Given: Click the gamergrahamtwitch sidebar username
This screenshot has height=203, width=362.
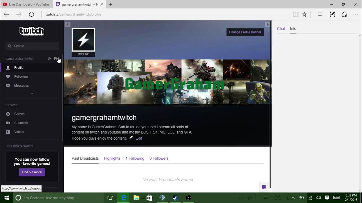Looking at the screenshot, I should point(20,59).
